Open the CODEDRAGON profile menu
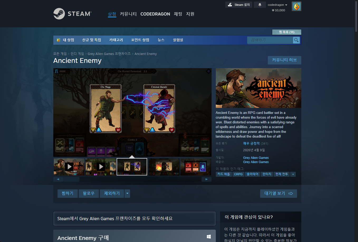Screen dimensions: 358x242 pos(155,14)
